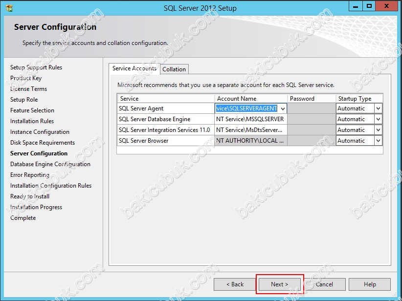Click Error Reporting step in sidebar
The image size is (402, 301).
[30, 175]
